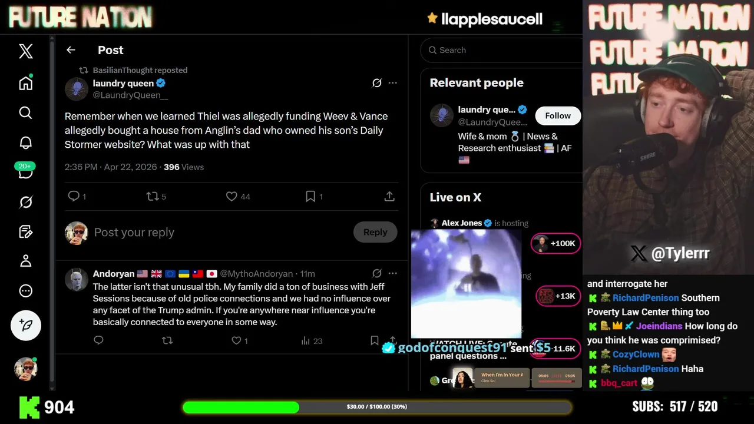Click the compose new post feather button
The height and width of the screenshot is (424, 754).
25,325
